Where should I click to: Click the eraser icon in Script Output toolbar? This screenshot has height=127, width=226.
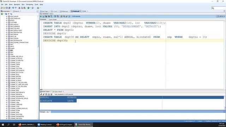(x=43, y=94)
